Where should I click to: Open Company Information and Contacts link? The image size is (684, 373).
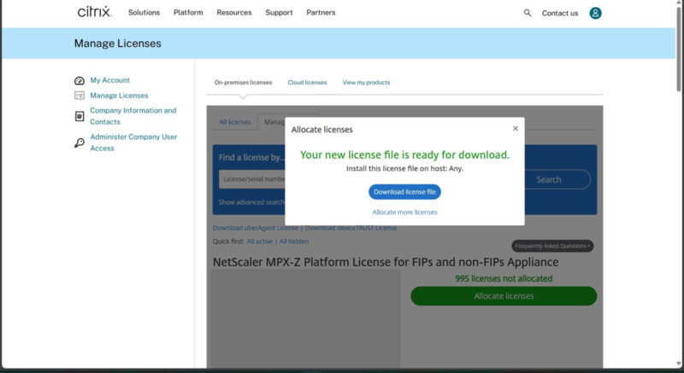click(133, 116)
